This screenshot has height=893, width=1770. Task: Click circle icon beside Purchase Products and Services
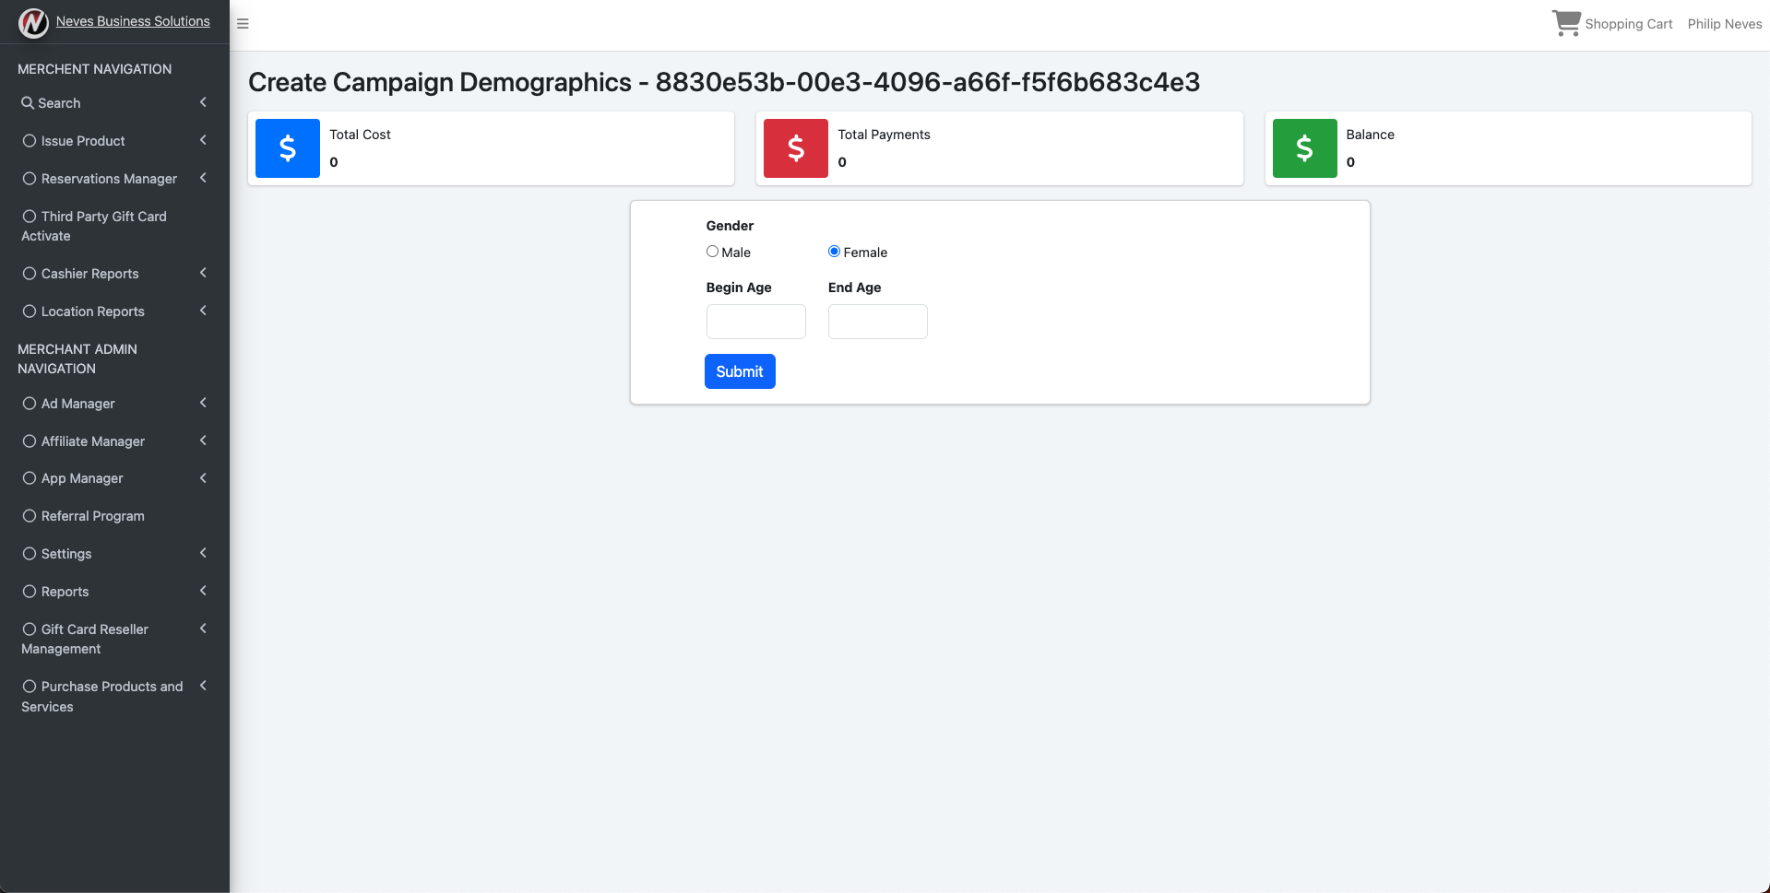(30, 687)
